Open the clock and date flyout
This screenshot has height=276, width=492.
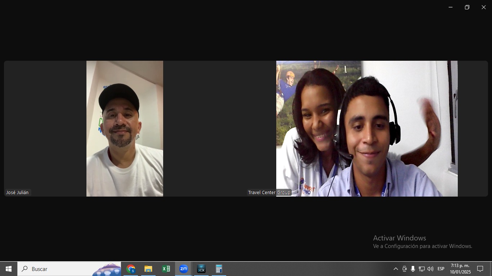click(x=460, y=269)
